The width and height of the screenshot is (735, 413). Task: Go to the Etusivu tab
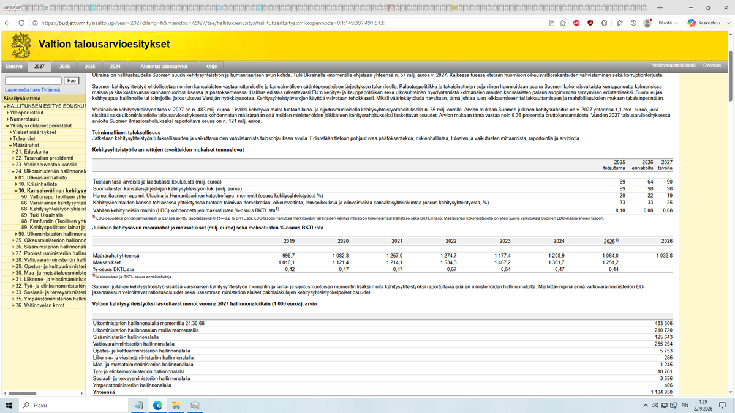[x=13, y=66]
